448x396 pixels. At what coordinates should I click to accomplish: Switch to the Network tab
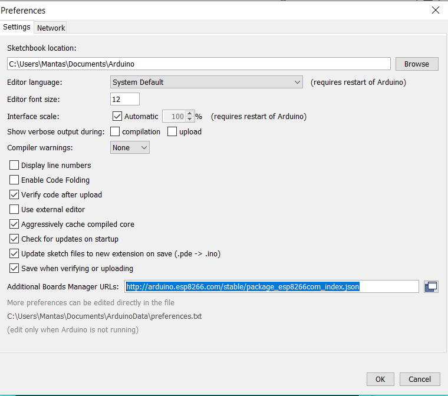(51, 28)
